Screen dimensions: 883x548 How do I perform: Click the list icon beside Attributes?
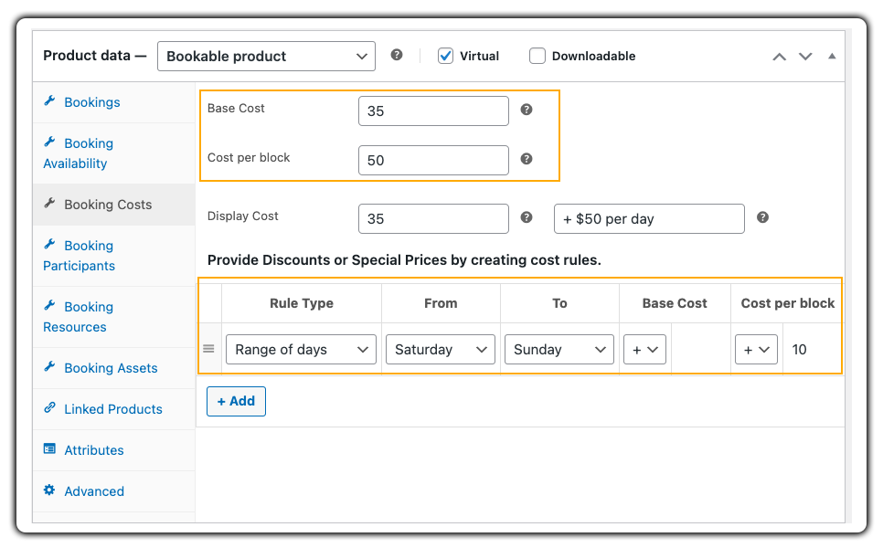[49, 449]
